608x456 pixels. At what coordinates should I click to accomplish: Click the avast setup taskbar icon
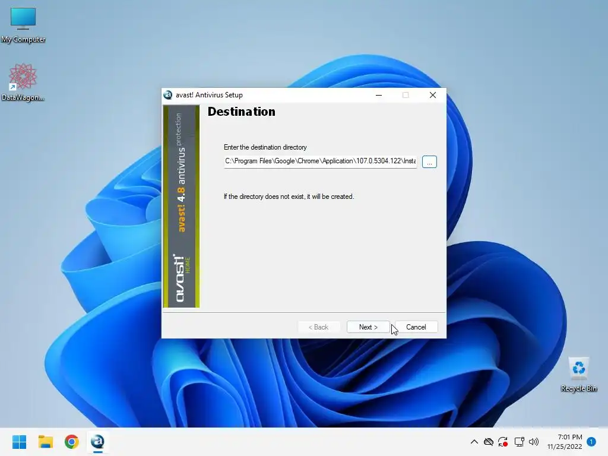(98, 442)
